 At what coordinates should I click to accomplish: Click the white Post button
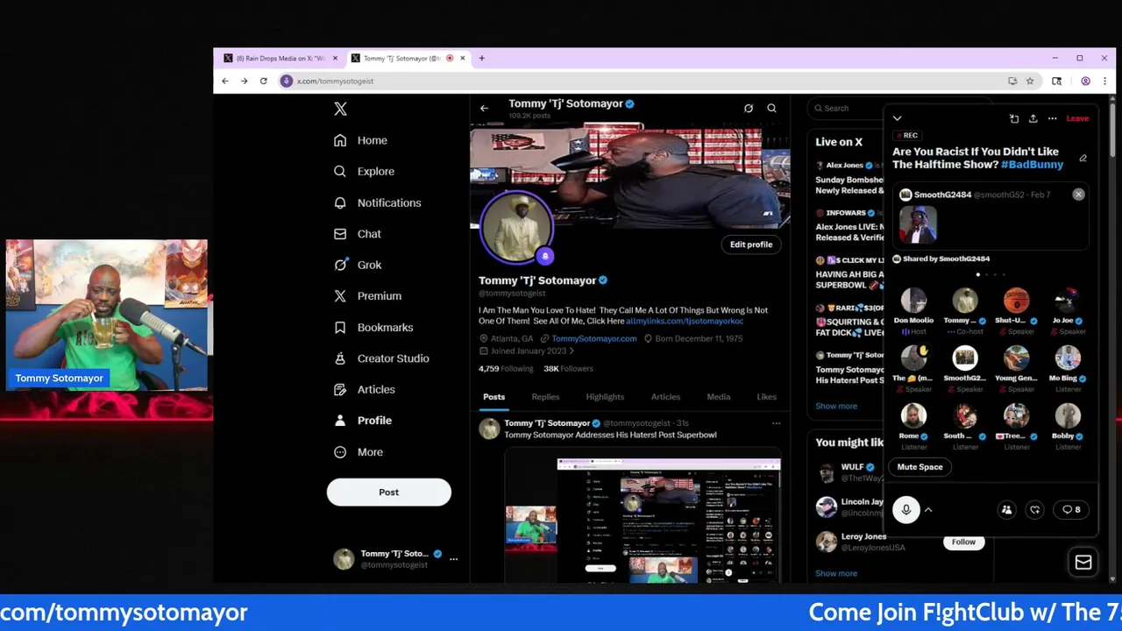(388, 492)
